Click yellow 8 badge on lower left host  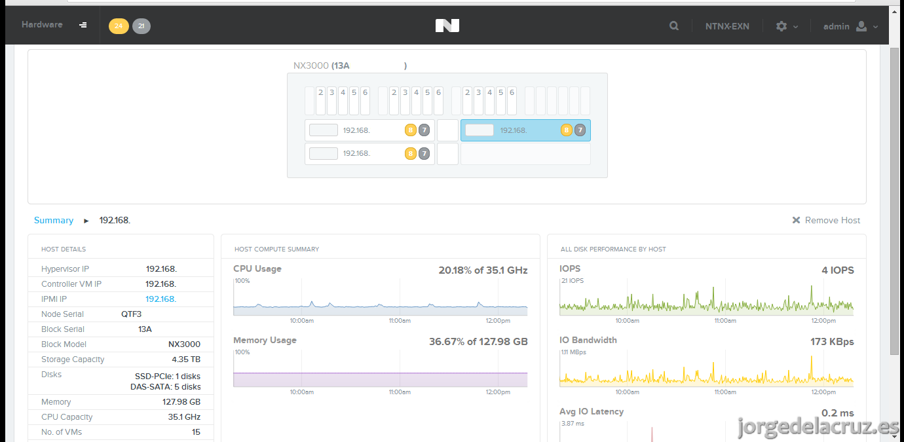click(410, 153)
